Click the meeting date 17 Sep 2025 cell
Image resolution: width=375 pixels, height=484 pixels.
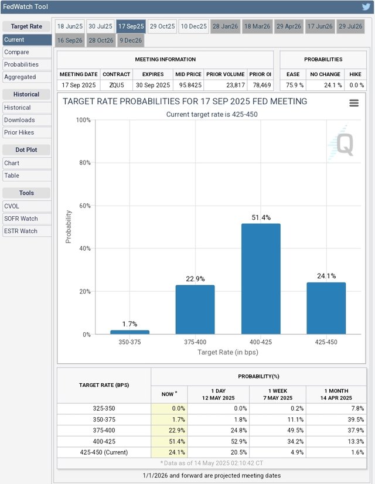point(79,85)
